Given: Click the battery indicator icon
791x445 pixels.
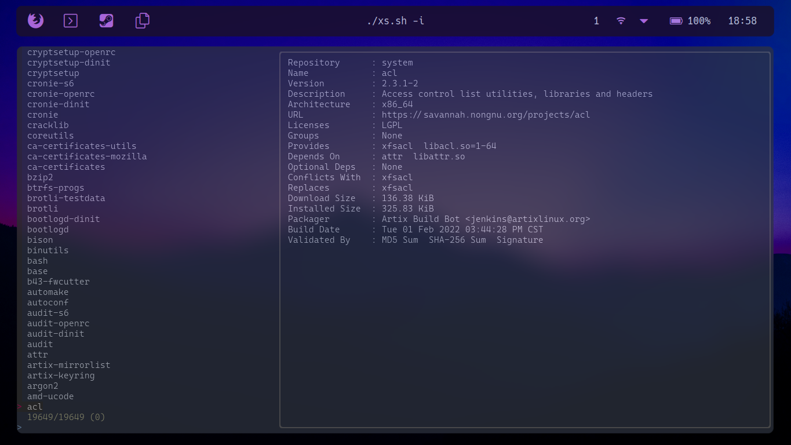Looking at the screenshot, I should (675, 20).
